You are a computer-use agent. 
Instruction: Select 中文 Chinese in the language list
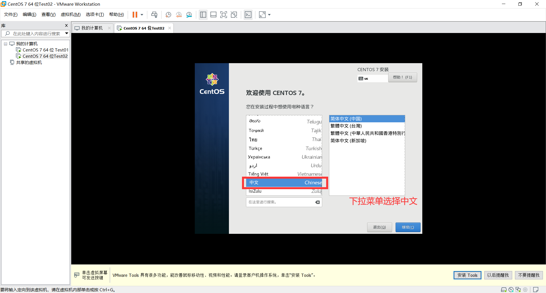[284, 183]
